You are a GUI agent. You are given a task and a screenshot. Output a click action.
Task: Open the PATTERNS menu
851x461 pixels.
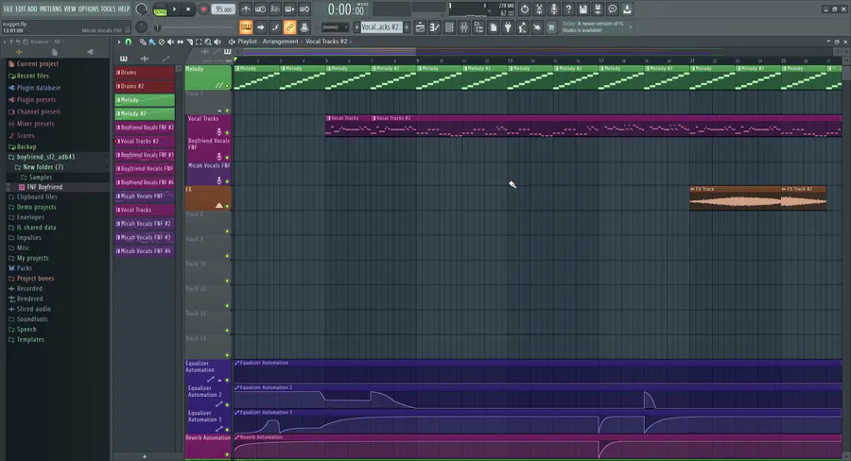tap(50, 9)
